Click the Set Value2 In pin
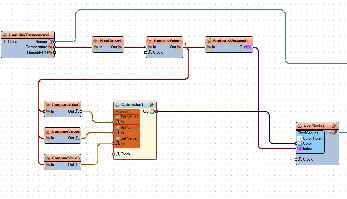This screenshot has width=347, height=199. pyautogui.click(x=114, y=133)
